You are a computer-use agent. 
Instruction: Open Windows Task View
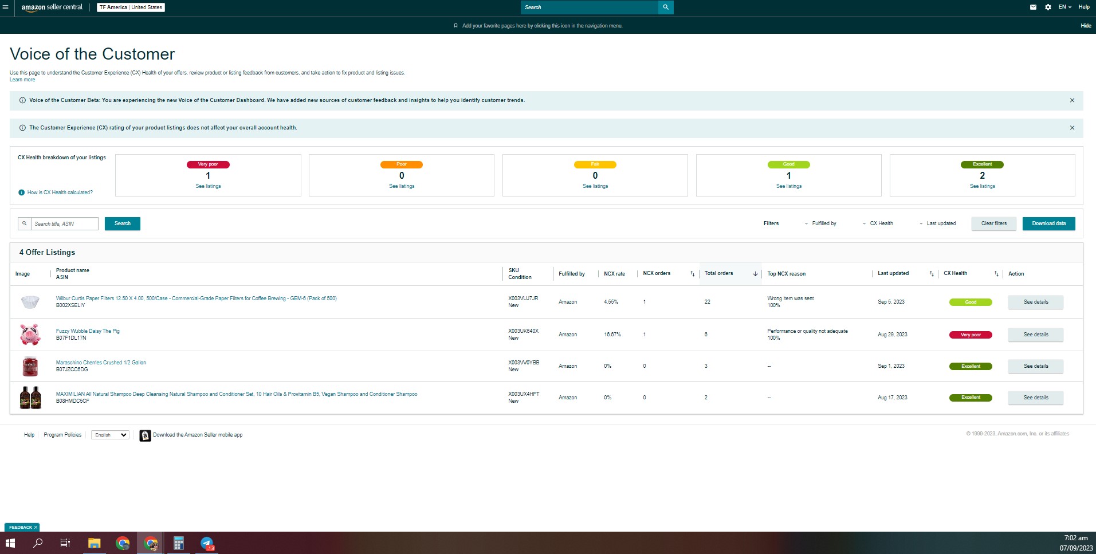65,543
